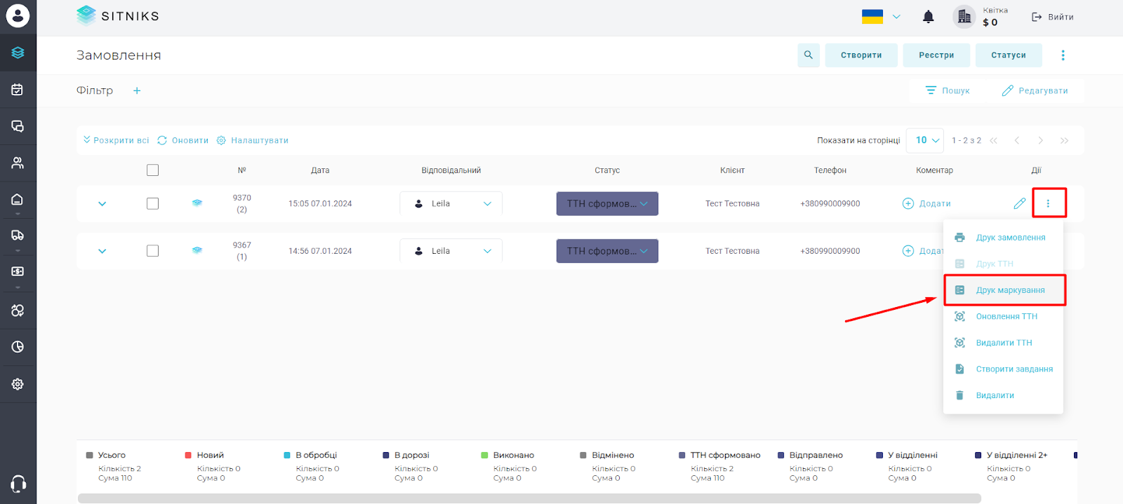1123x504 pixels.
Task: Open the orders layers icon in sidebar
Action: (x=18, y=53)
